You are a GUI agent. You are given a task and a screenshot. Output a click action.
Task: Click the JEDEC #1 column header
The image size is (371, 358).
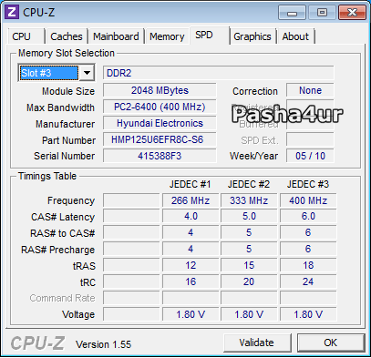[x=191, y=184]
